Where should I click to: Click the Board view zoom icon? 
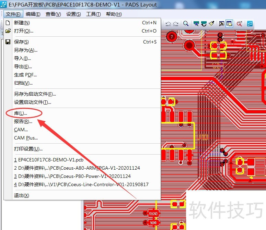pos(196,24)
